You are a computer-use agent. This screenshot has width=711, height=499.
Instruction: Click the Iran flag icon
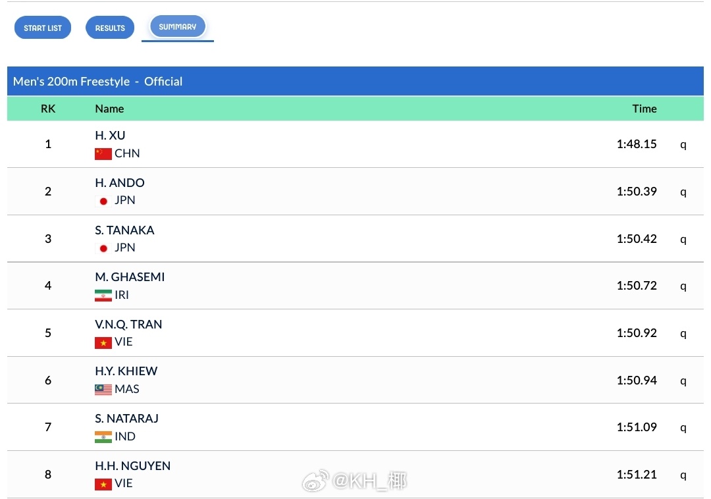103,296
